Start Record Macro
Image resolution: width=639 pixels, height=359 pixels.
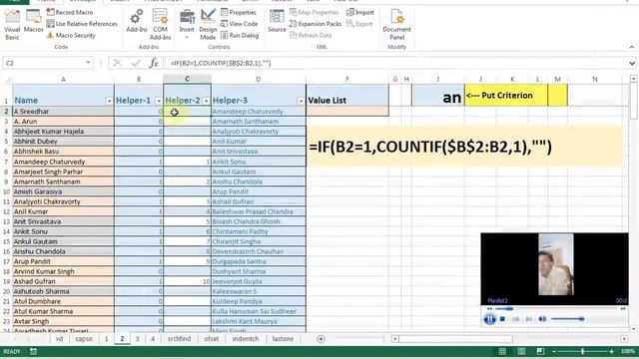pyautogui.click(x=70, y=12)
